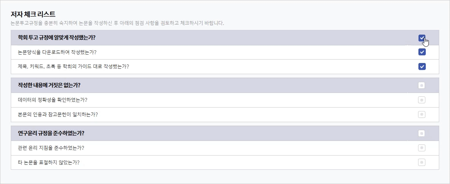This screenshot has width=450, height=184.
Task: Check the '작성한 내용에 거짓은 없는가?' header checkbox
Action: pos(422,85)
